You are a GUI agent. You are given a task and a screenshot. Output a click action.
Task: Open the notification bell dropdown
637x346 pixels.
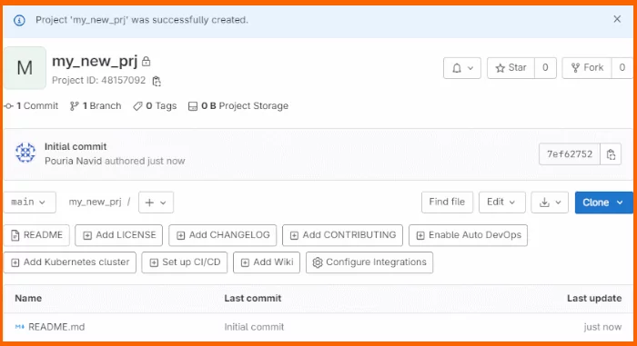click(x=462, y=68)
